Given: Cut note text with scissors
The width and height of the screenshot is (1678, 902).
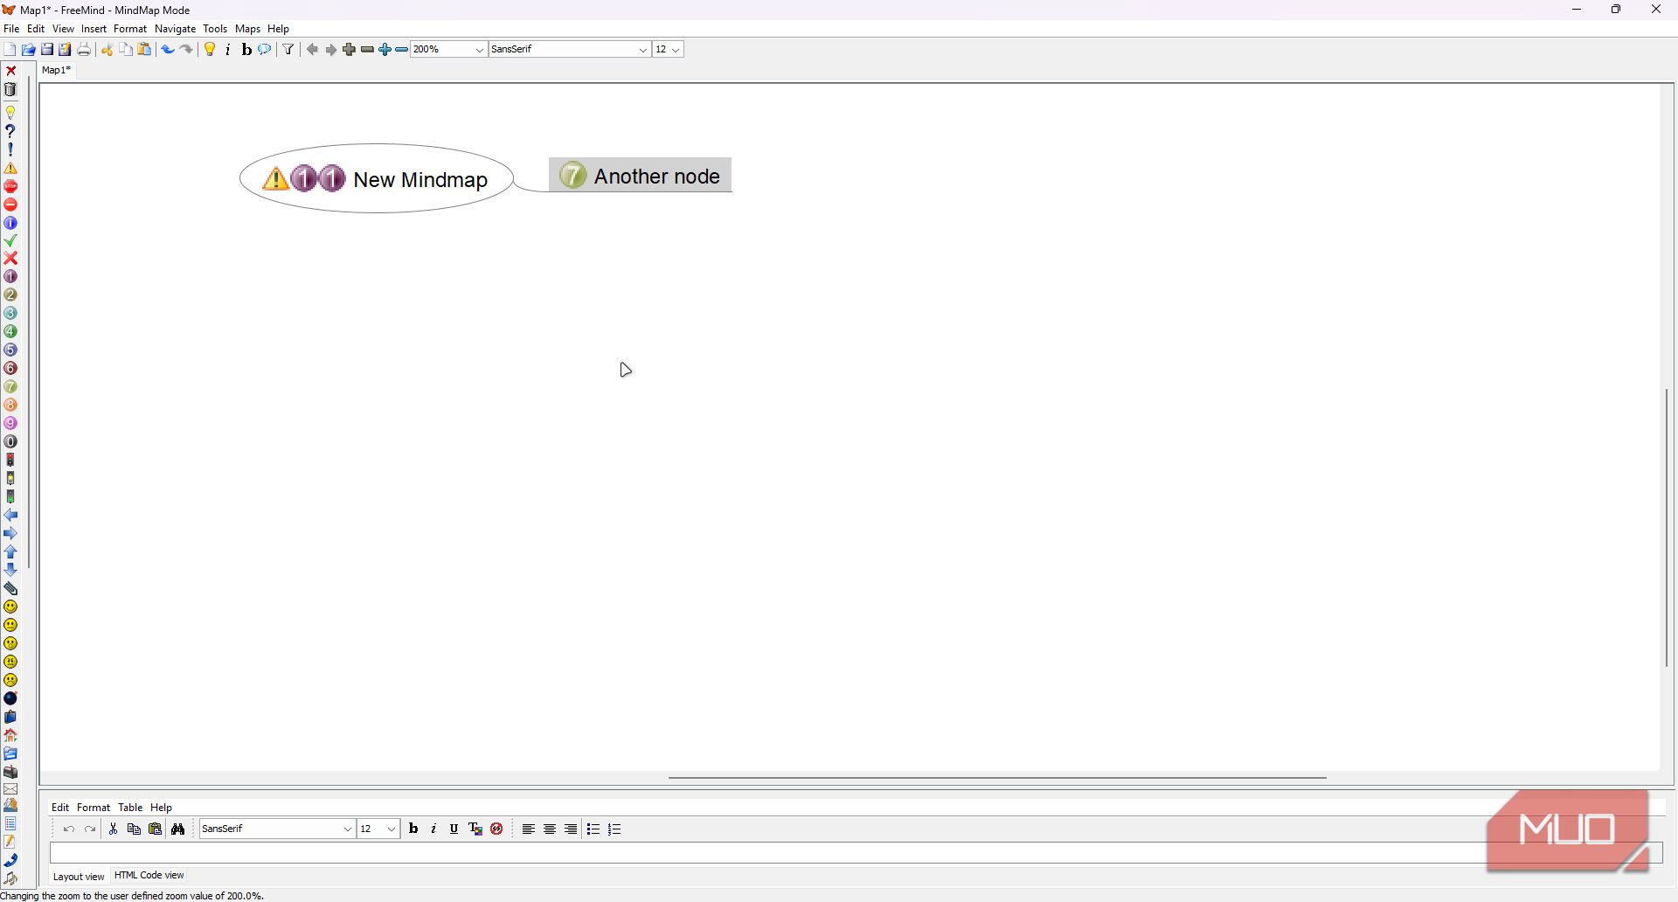Looking at the screenshot, I should pos(113,829).
